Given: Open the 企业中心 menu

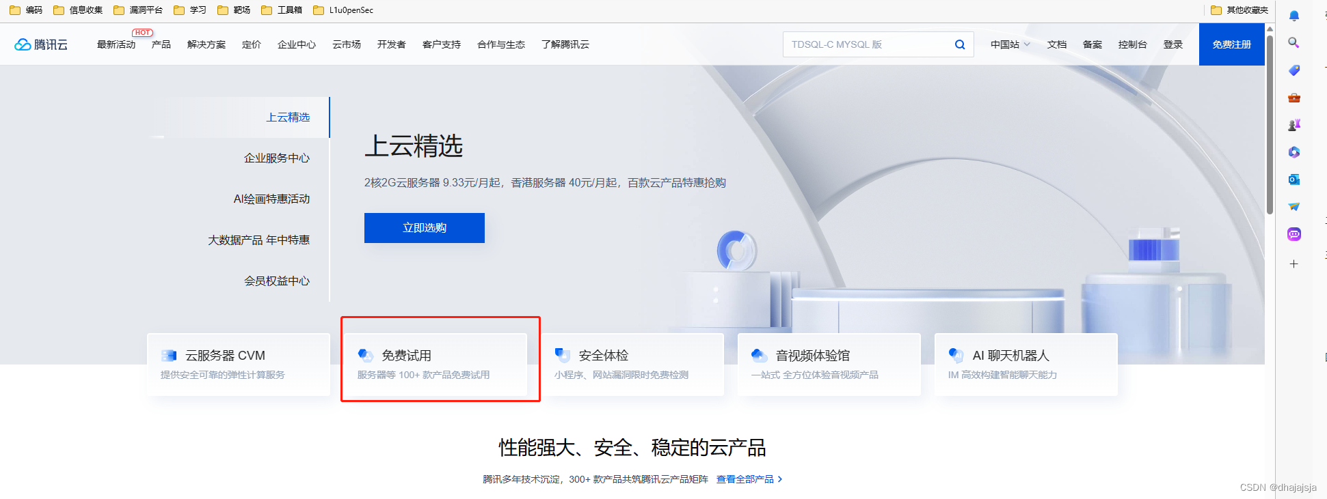Looking at the screenshot, I should click(x=297, y=44).
